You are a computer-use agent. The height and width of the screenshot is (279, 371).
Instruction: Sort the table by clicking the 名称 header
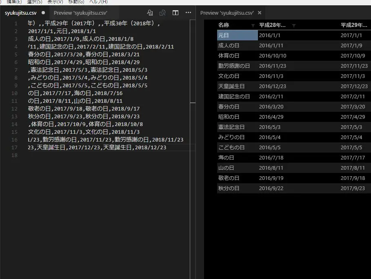[222, 24]
